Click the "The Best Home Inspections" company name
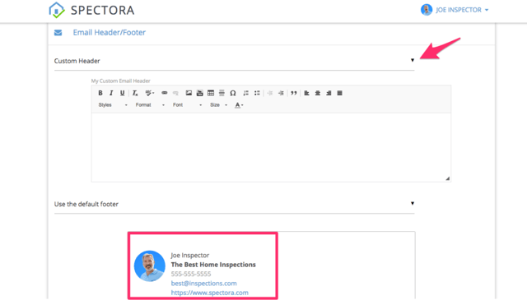Screen dimensions: 527x300 (x=213, y=265)
